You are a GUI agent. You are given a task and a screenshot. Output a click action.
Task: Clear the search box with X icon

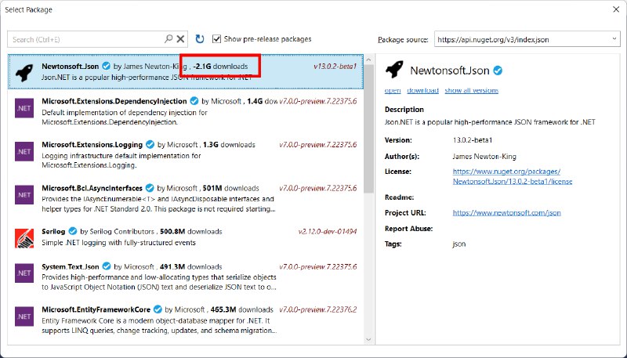pyautogui.click(x=181, y=38)
